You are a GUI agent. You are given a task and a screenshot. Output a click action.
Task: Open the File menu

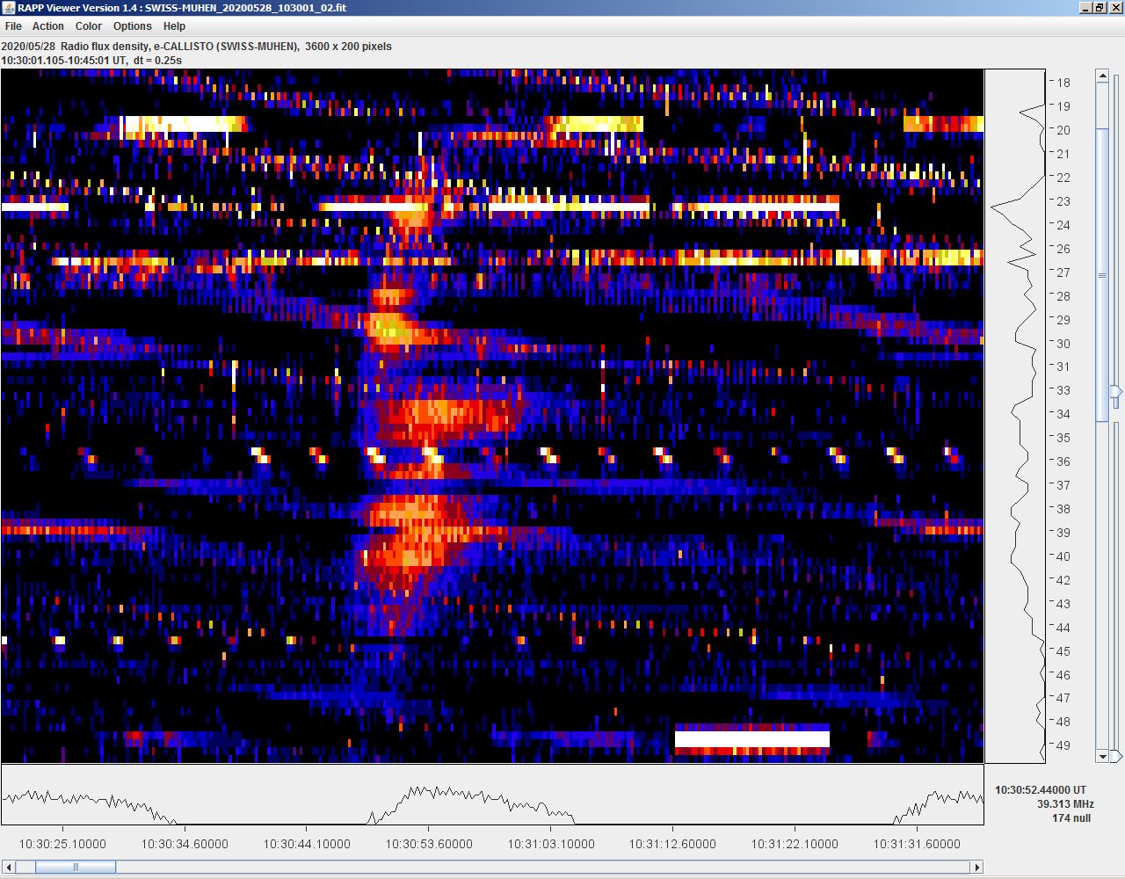click(13, 26)
